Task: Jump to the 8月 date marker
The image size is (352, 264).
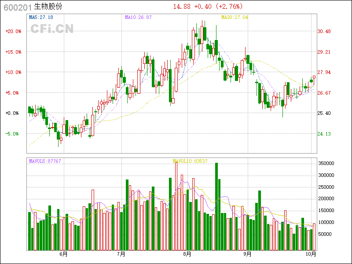Action: (x=187, y=254)
